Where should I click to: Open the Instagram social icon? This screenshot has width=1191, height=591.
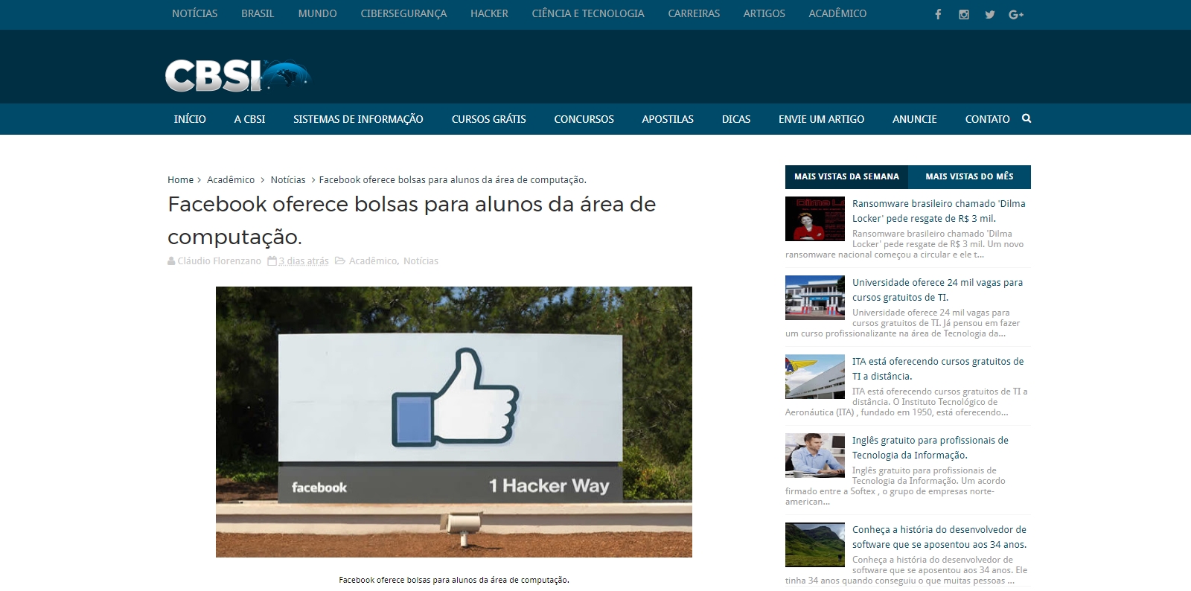964,14
